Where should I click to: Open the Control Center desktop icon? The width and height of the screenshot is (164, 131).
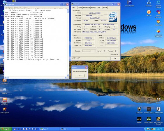pos(130,3)
